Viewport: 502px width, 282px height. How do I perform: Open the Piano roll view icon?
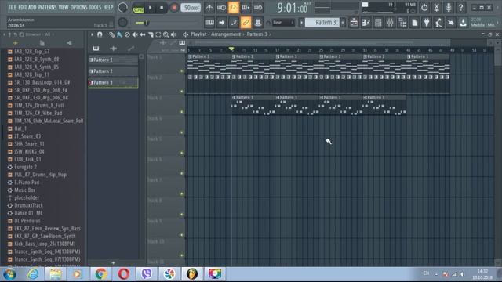tap(366, 23)
